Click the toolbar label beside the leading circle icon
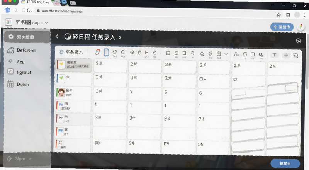This screenshot has height=170, width=309. (x=74, y=52)
